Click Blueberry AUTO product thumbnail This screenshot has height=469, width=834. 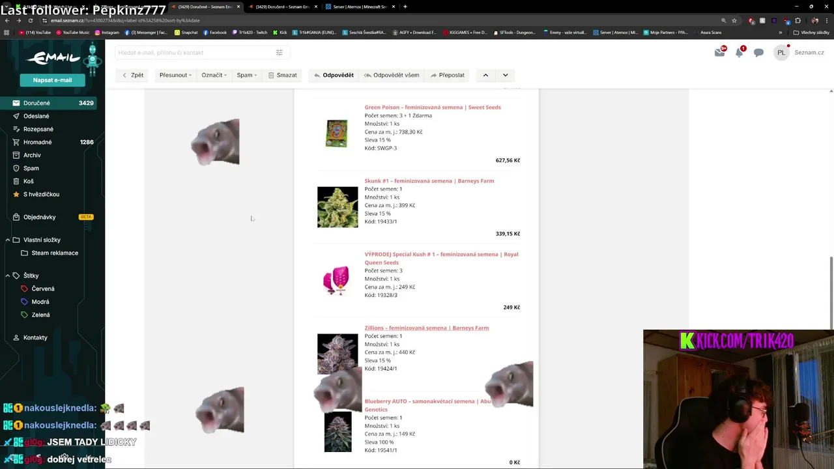338,432
